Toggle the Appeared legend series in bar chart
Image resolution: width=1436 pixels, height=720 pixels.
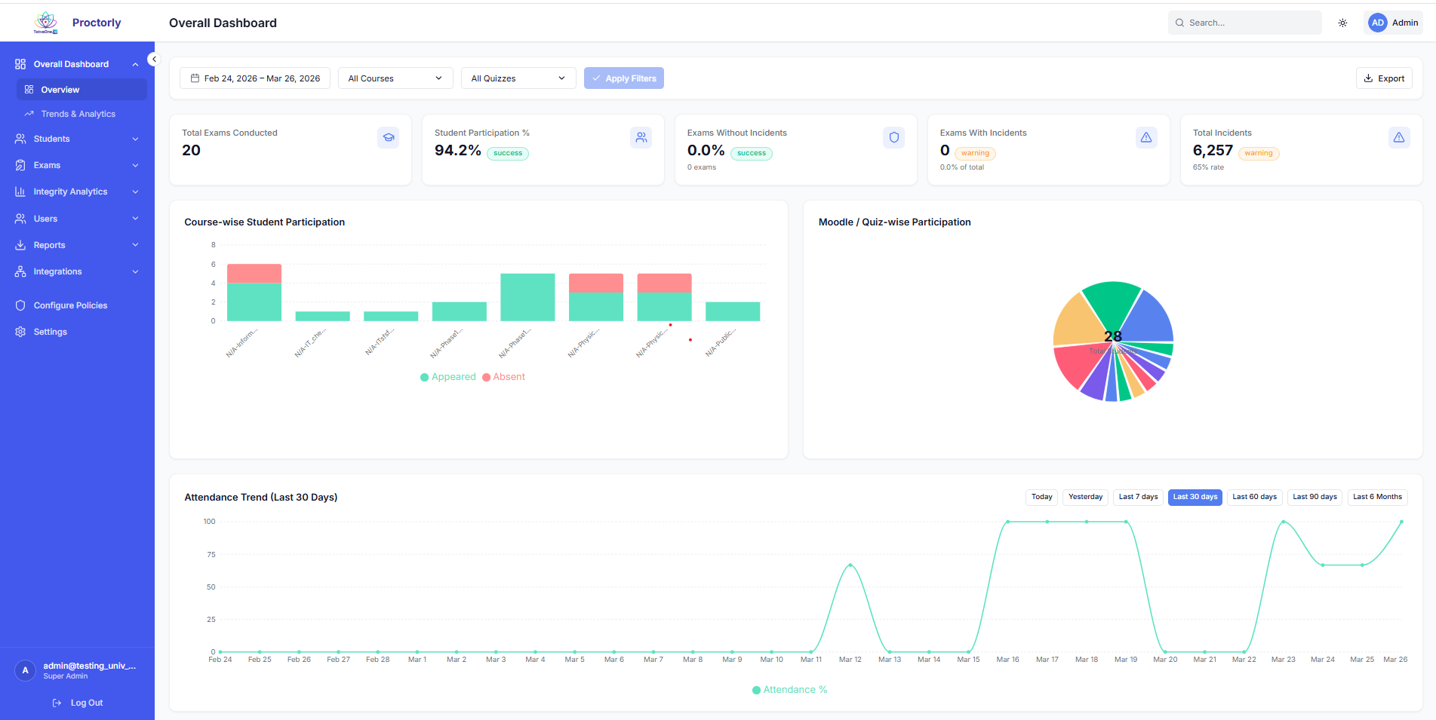tap(448, 377)
